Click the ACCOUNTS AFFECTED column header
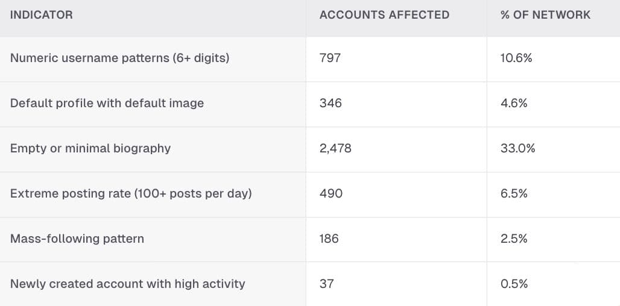620x306 pixels. [x=384, y=15]
